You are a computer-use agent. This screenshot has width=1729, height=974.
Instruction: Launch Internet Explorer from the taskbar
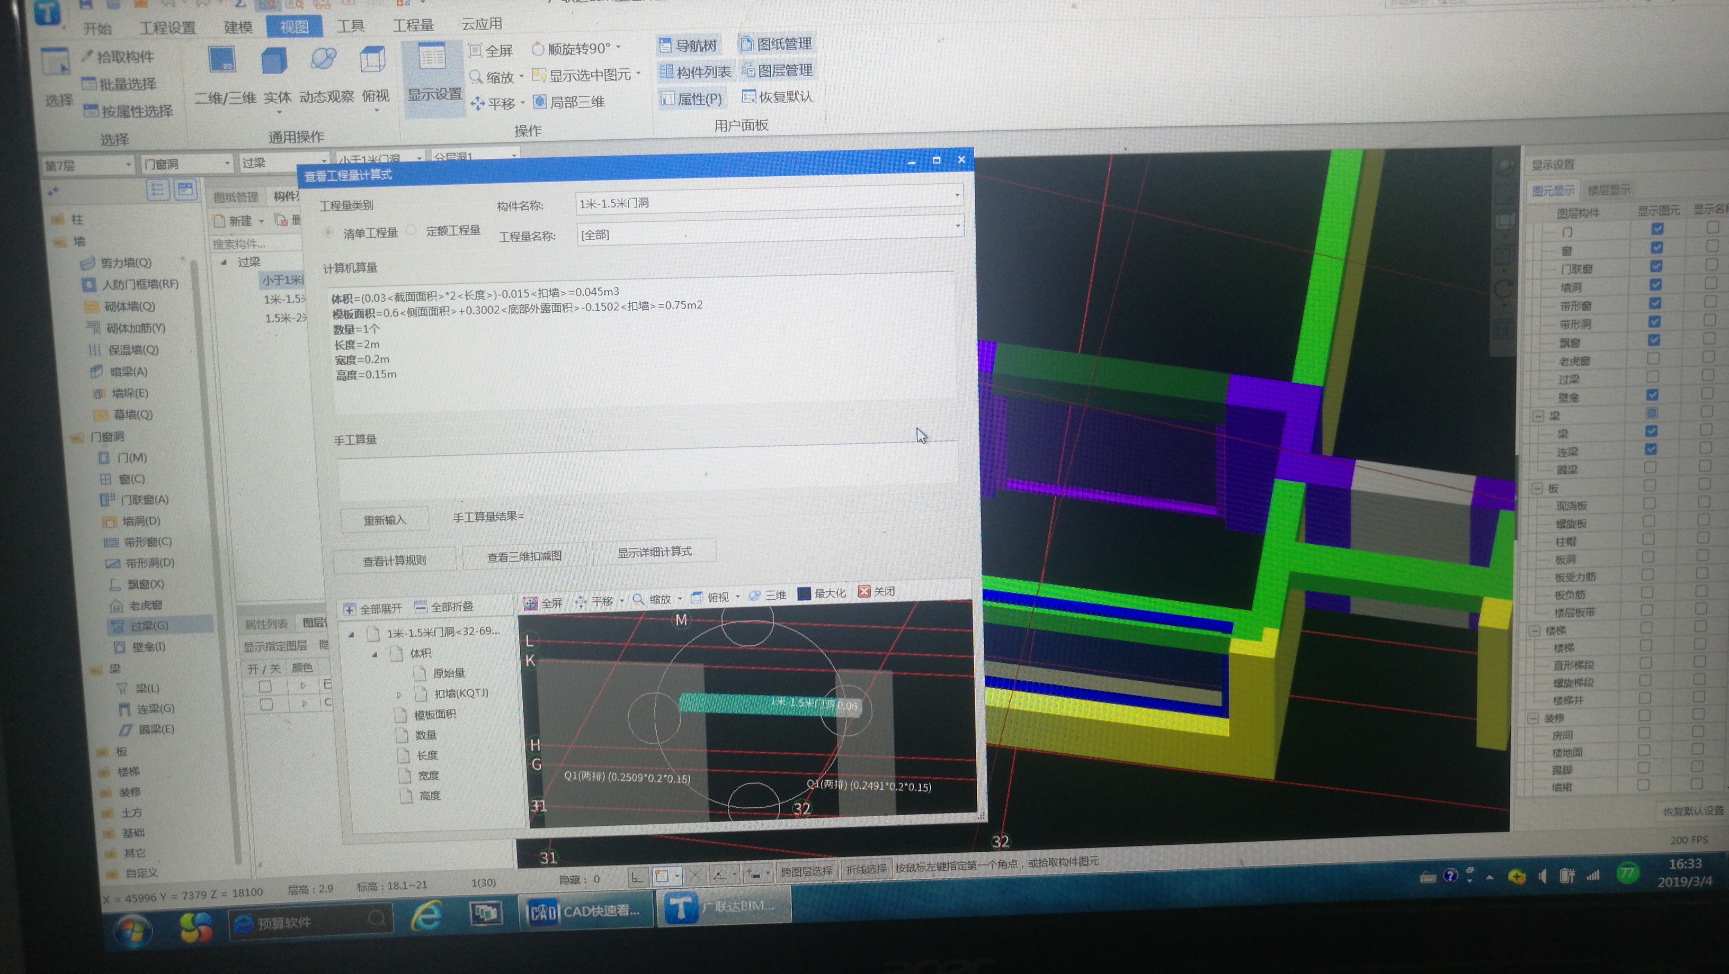click(427, 915)
